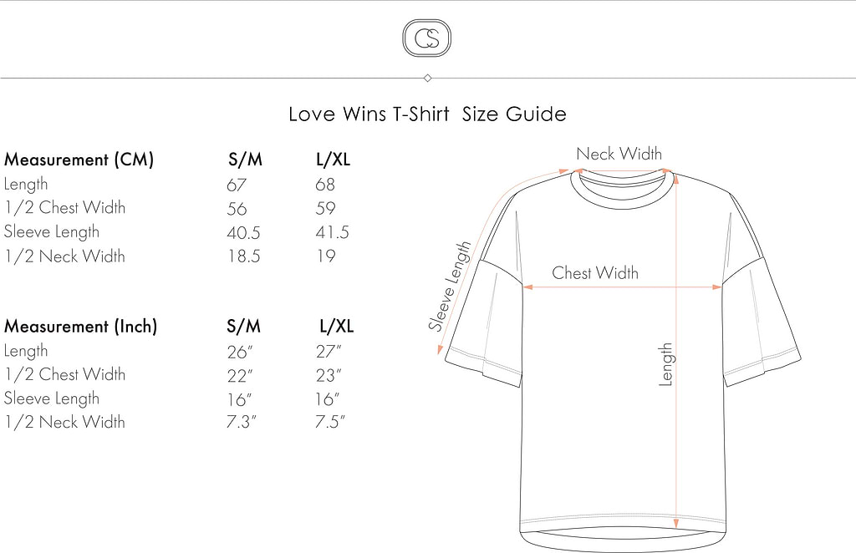
Task: Click the 18.5 neck width value
Action: 243,256
